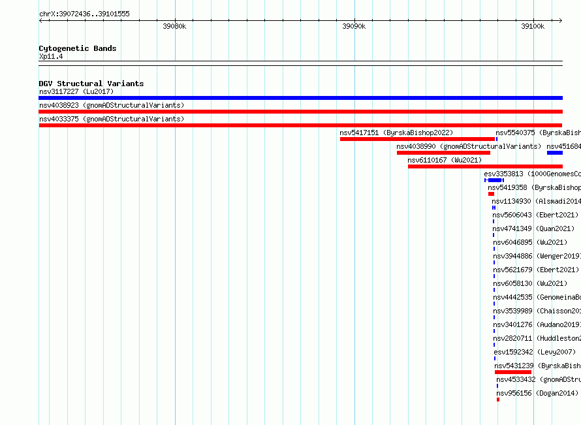Click the right arrowhead of the ruler
The height and width of the screenshot is (425, 581).
pyautogui.click(x=561, y=20)
